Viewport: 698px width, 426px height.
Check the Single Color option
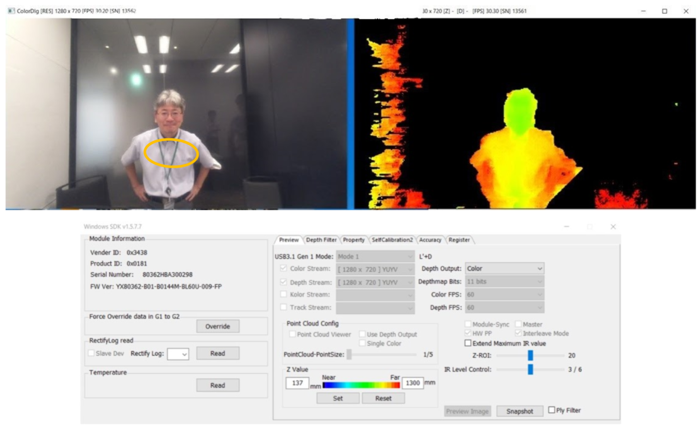pos(362,343)
